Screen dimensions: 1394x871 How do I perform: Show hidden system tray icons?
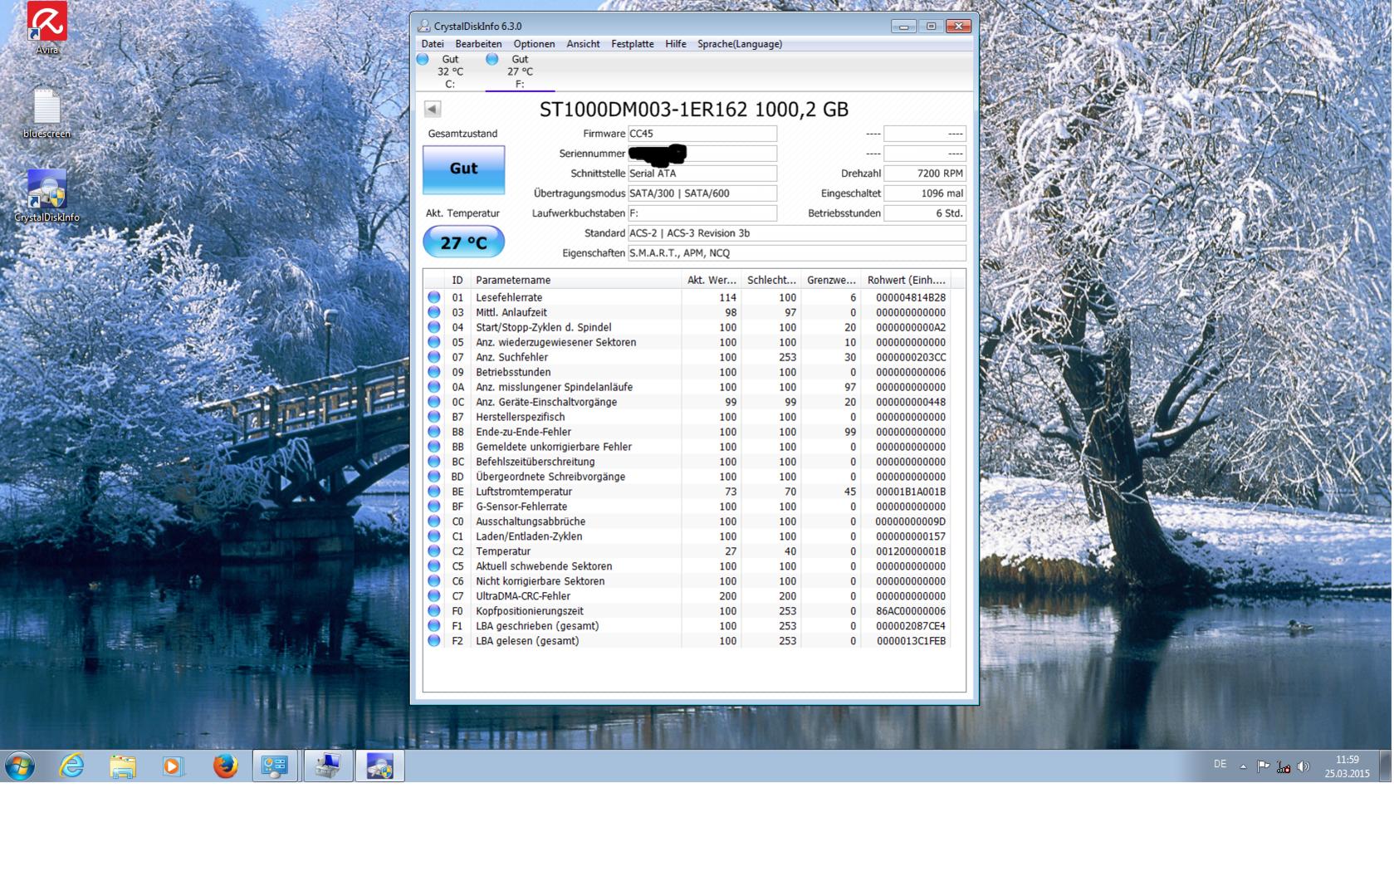pyautogui.click(x=1243, y=766)
